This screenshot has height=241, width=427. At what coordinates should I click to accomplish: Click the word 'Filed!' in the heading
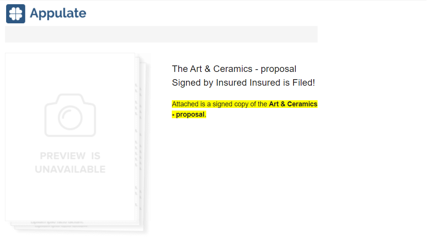(304, 83)
